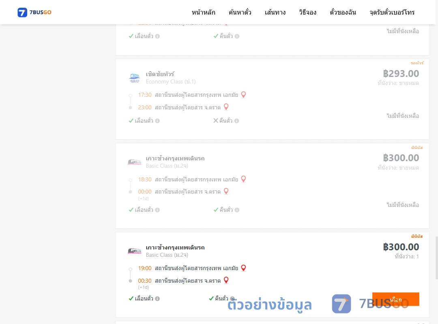Click คืนตั๋ว info icon on topmost card
The image size is (438, 324).
(237, 36)
